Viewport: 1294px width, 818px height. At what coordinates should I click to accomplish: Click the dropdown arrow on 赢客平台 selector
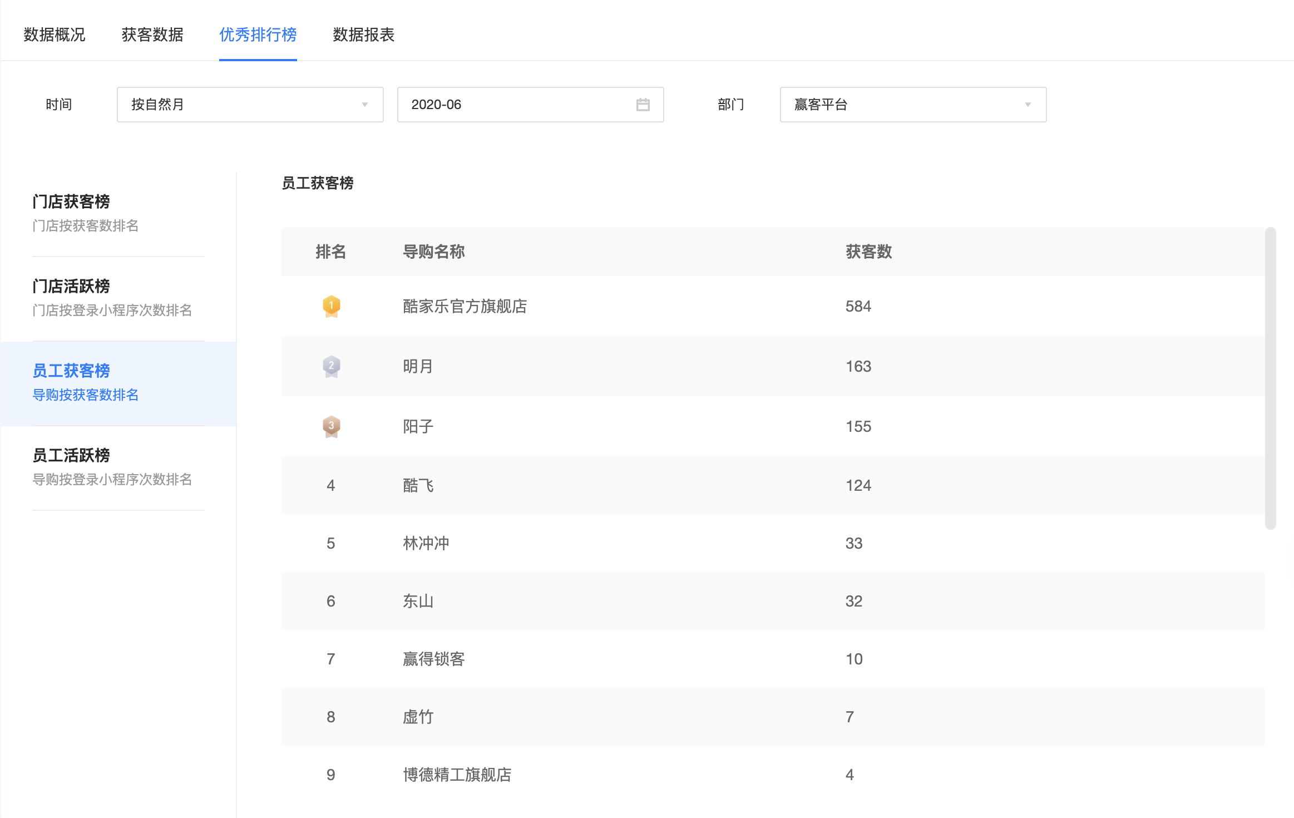[x=1027, y=105]
